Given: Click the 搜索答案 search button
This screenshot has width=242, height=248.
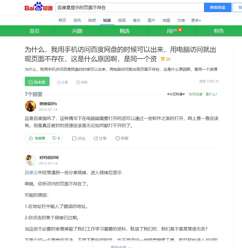Looking at the screenshot, I should tap(217, 7).
